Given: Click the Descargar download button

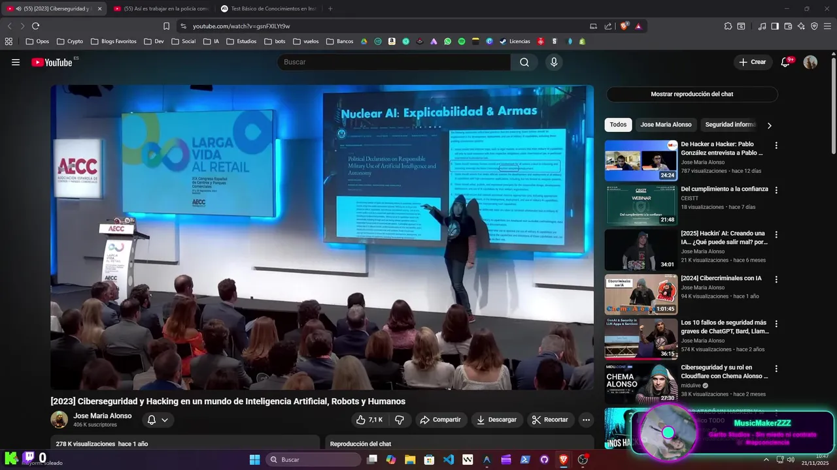Looking at the screenshot, I should pyautogui.click(x=496, y=420).
